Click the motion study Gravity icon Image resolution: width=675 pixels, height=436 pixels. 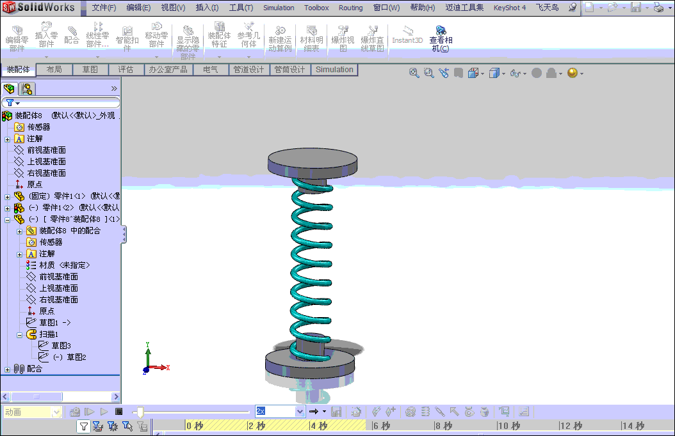pos(484,412)
